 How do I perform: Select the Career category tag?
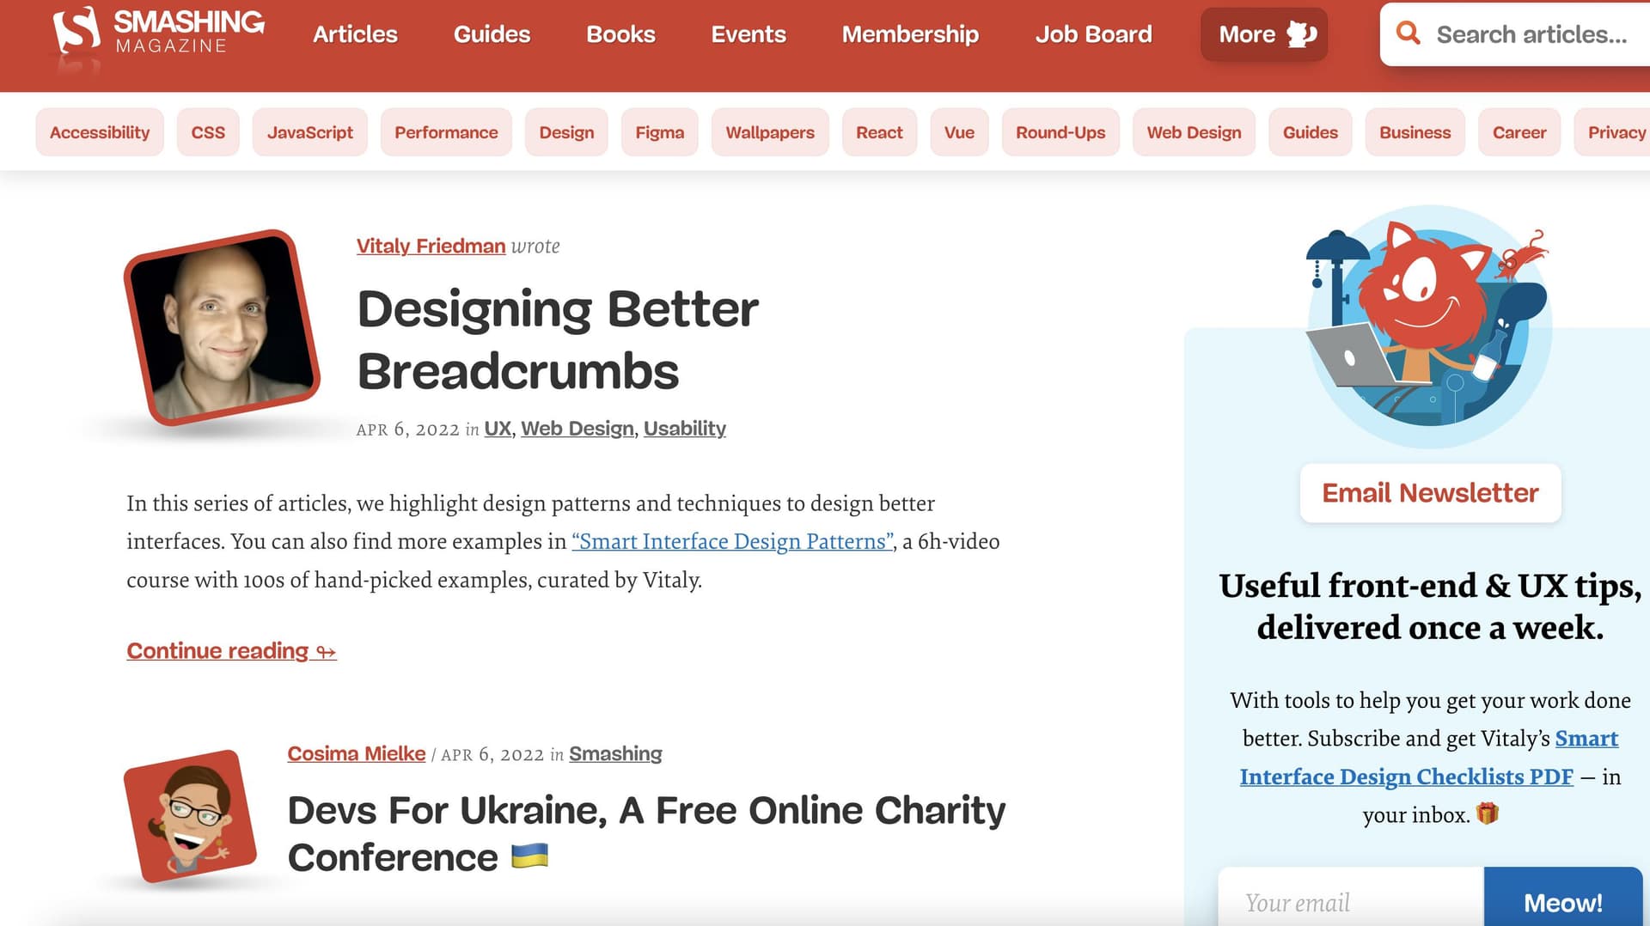tap(1519, 132)
